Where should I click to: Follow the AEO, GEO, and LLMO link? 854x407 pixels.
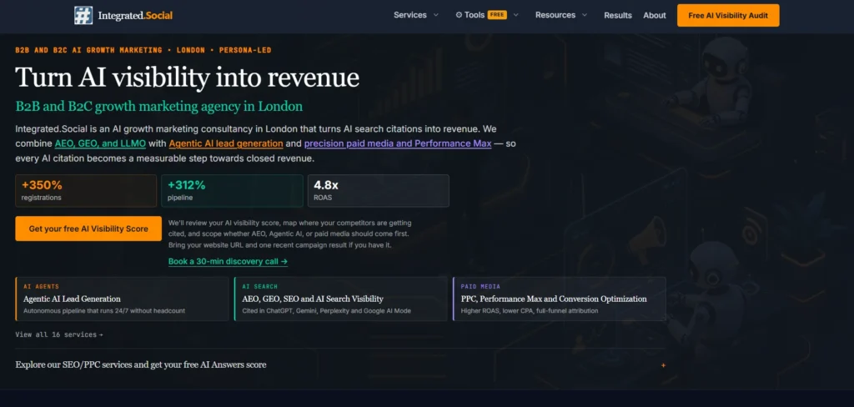click(x=100, y=143)
